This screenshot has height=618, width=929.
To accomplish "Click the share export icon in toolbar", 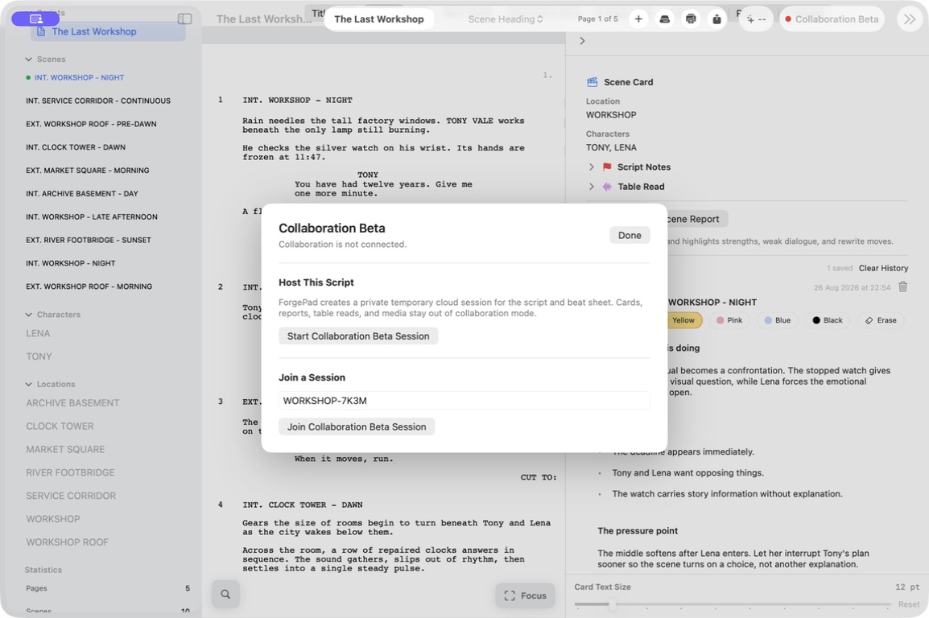I will (x=716, y=19).
